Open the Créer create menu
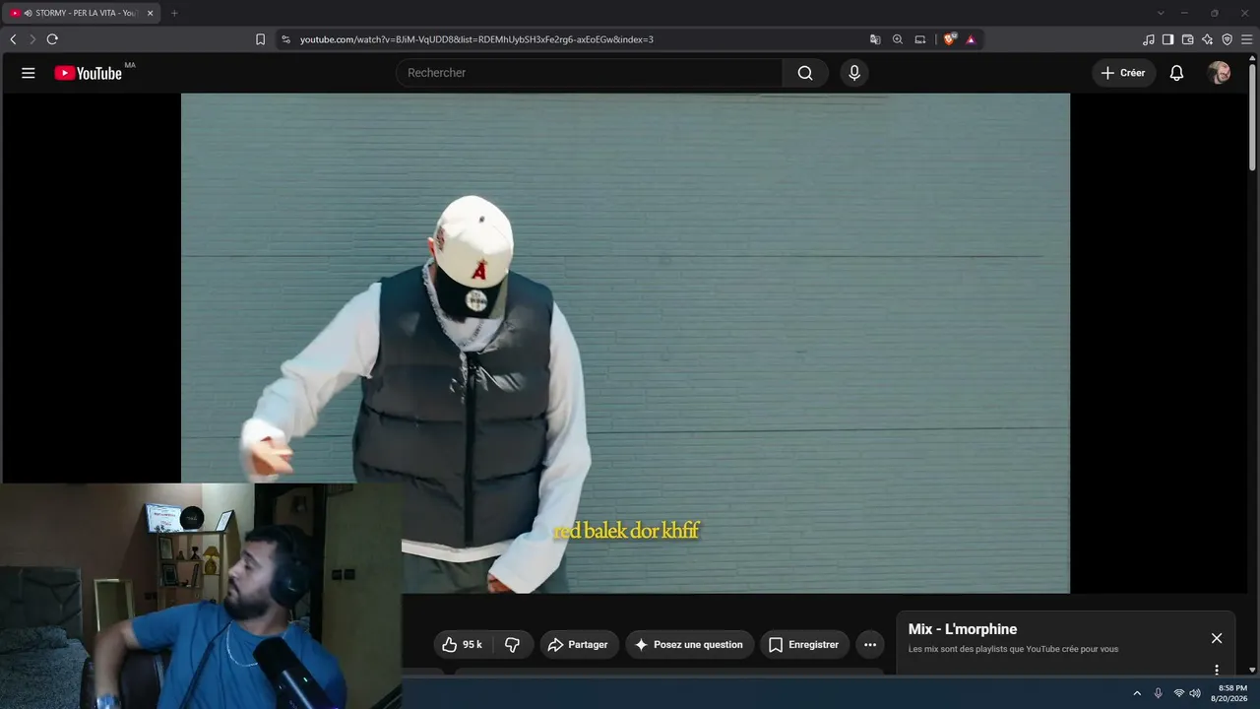This screenshot has height=709, width=1260. click(x=1123, y=73)
